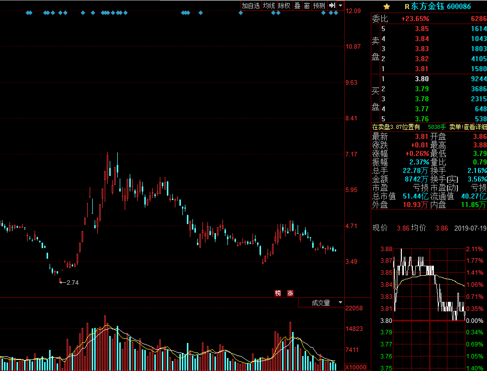Click the 总手 value 22.78万

[x=415, y=170]
